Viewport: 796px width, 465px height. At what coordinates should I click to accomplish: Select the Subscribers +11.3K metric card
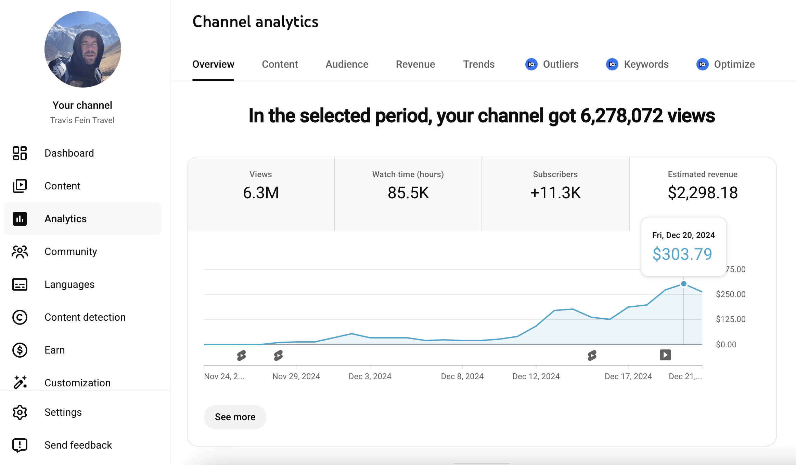point(555,194)
